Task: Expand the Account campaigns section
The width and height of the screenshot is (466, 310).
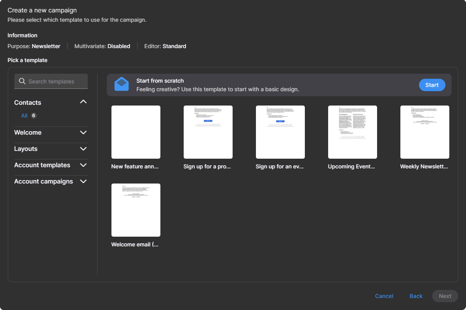Action: click(x=83, y=181)
